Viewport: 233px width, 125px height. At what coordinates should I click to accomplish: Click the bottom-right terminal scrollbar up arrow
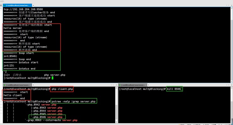click(x=231, y=88)
